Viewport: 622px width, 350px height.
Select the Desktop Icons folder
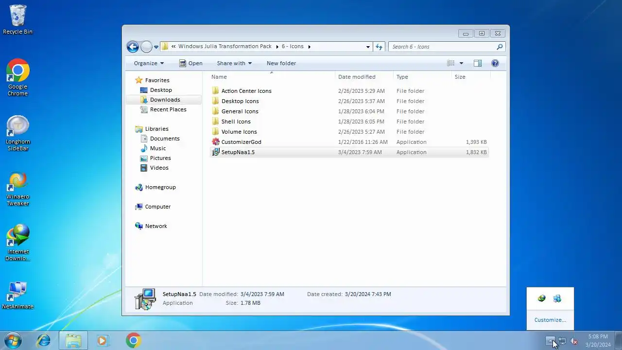[240, 101]
